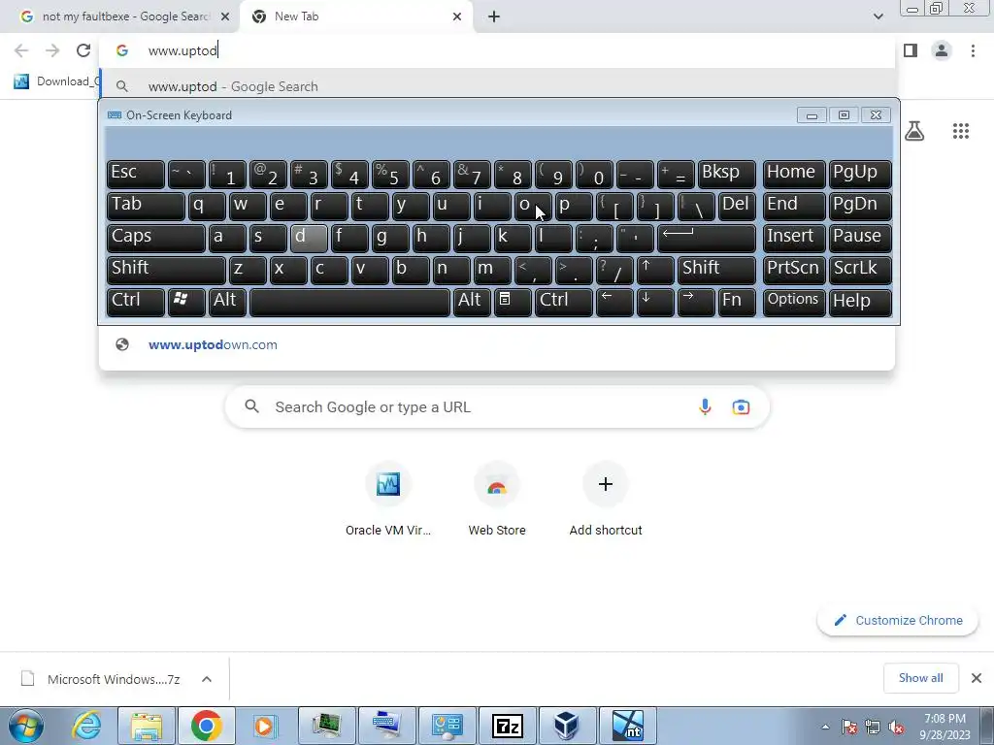994x745 pixels.
Task: Open the Search Labs flask icon
Action: point(914,131)
